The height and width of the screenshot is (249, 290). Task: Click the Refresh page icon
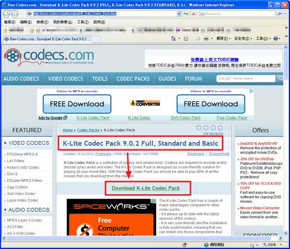[x=186, y=14]
